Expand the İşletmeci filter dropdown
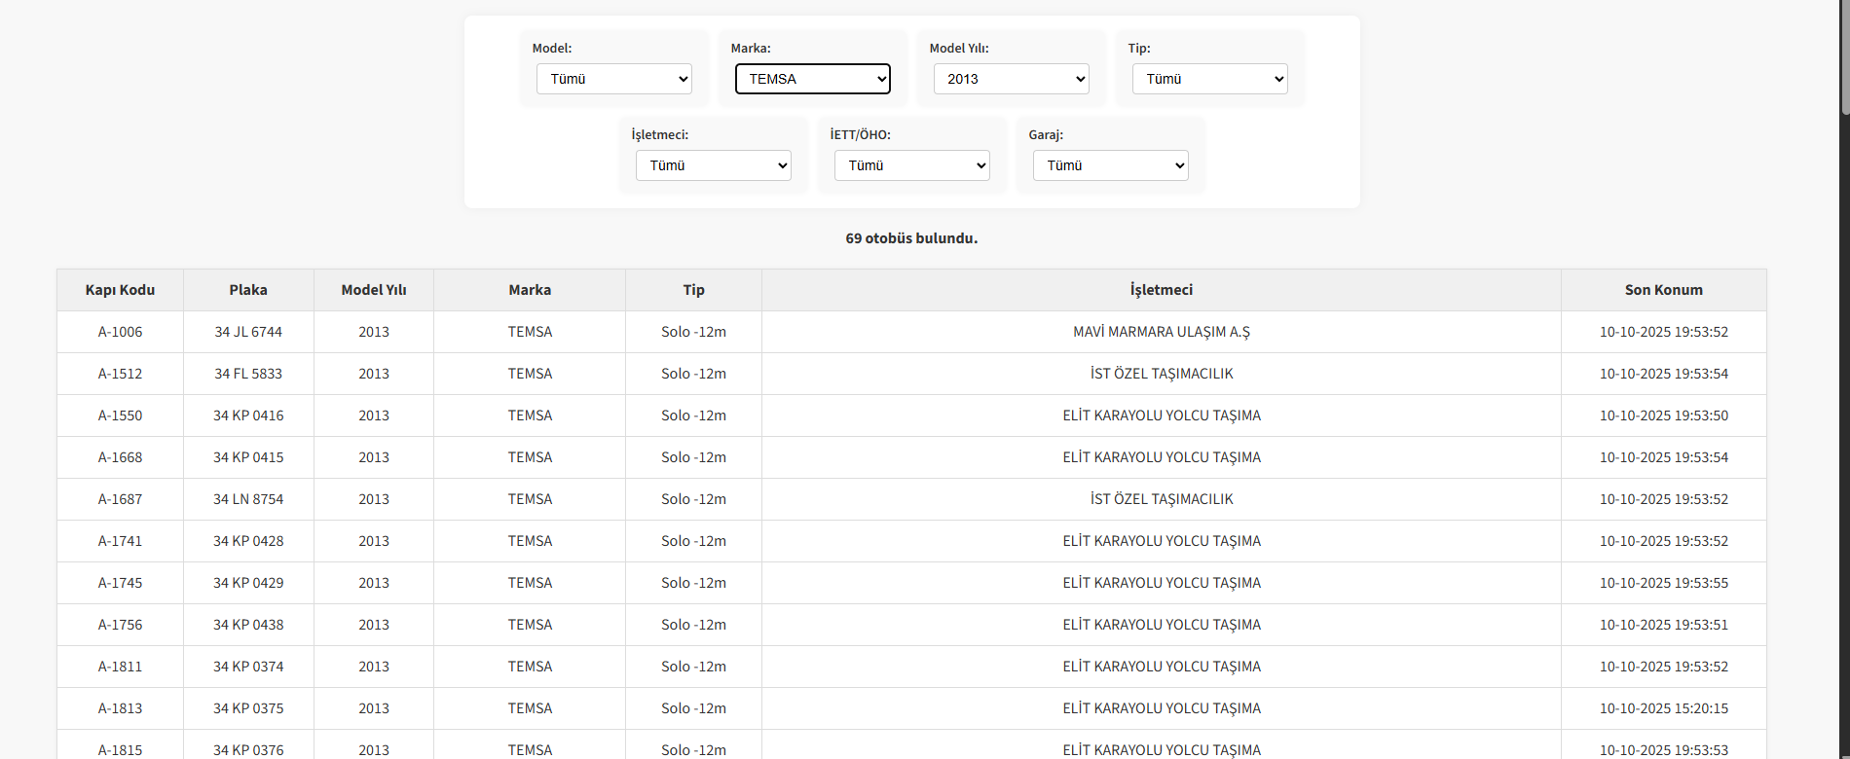1850x759 pixels. [713, 165]
